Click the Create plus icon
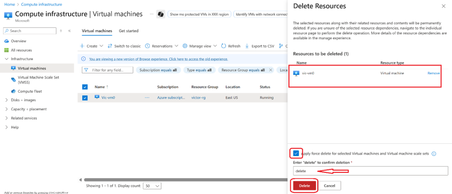 click(x=82, y=46)
